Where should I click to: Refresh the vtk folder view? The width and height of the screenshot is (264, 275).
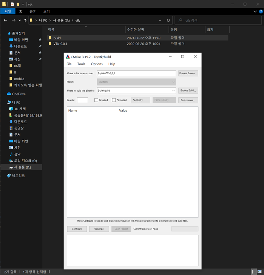point(168,20)
